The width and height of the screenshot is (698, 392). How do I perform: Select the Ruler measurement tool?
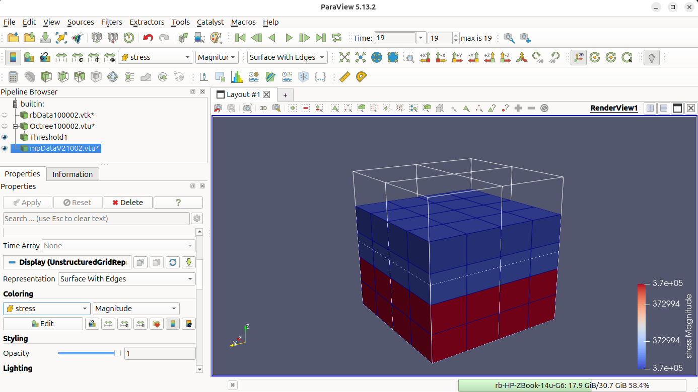pyautogui.click(x=345, y=77)
